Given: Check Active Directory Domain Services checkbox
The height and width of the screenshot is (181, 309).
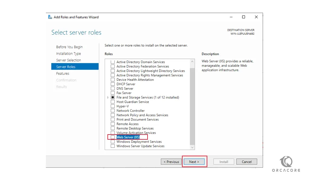Looking at the screenshot, I should (x=113, y=62).
